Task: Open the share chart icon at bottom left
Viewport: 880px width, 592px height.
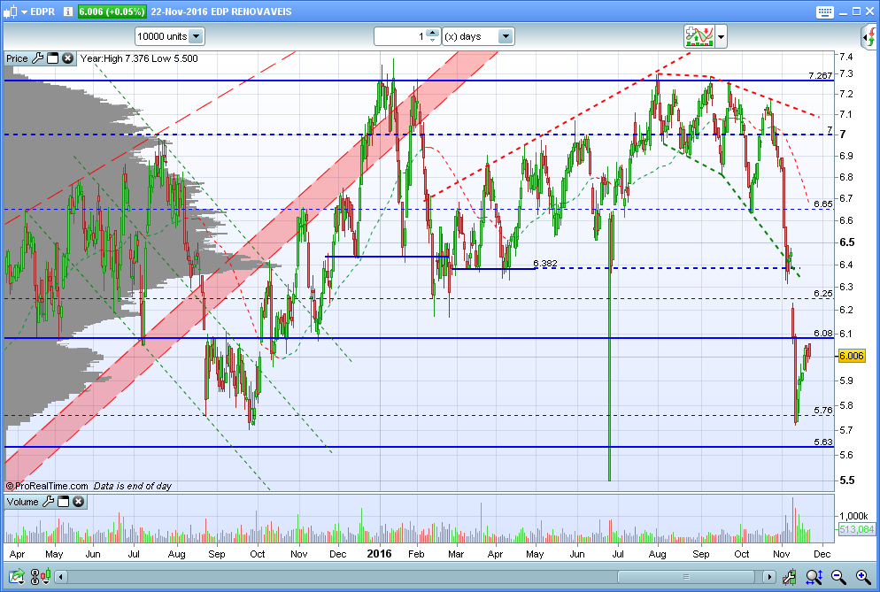Action: click(16, 576)
